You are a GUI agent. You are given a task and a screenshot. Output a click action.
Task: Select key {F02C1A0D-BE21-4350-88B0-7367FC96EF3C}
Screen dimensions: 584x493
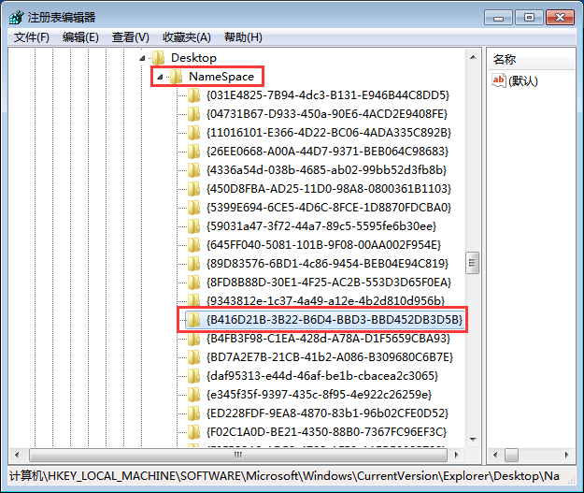pos(327,432)
